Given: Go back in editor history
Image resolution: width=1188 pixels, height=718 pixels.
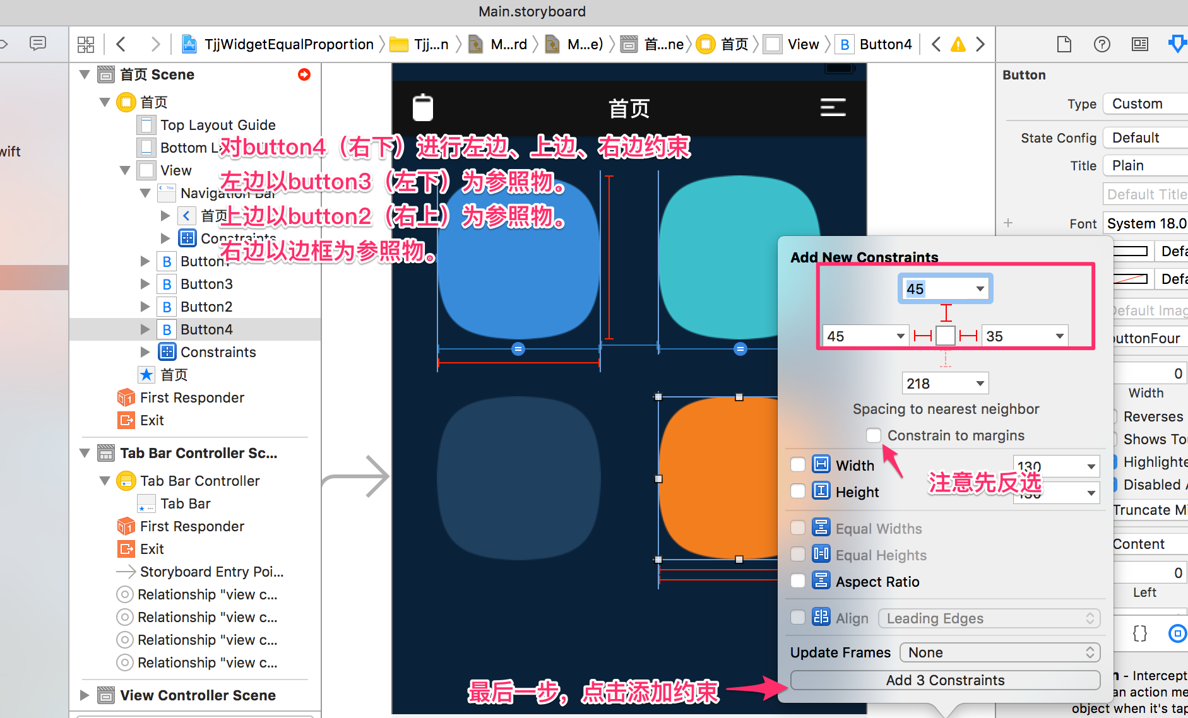Looking at the screenshot, I should pos(121,44).
